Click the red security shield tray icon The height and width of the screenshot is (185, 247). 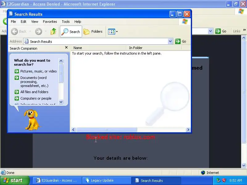tap(224, 180)
